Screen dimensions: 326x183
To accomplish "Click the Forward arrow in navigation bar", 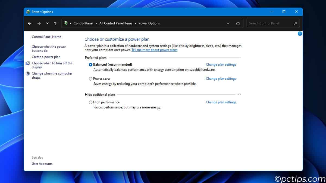I will coord(39,23).
